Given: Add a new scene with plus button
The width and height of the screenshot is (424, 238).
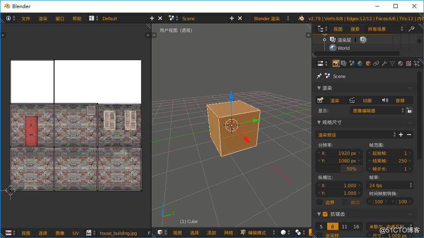Looking at the screenshot, I should (232, 18).
